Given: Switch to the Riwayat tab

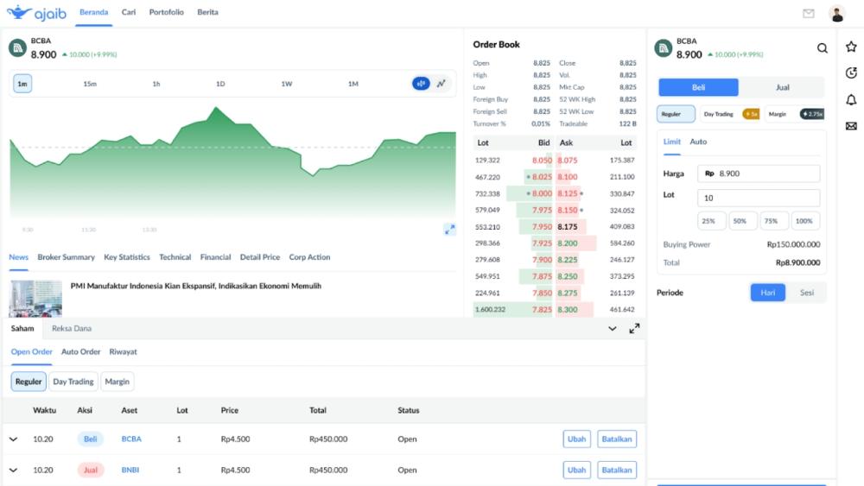Looking at the screenshot, I should [123, 351].
